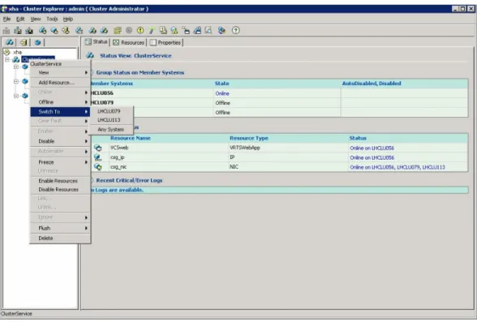Open the Command Center toolbar icon

coord(118,30)
